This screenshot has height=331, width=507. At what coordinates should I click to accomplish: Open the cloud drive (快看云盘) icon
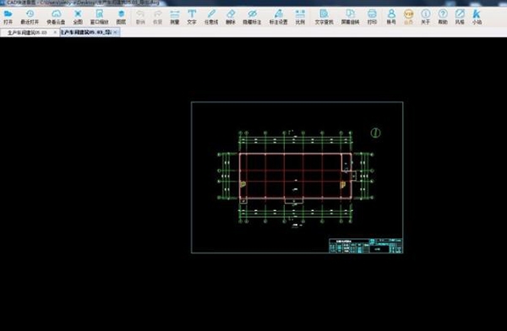coord(56,17)
